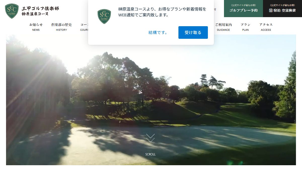Open お知らせ NEWS menu item
302x170 pixels.
36,27
